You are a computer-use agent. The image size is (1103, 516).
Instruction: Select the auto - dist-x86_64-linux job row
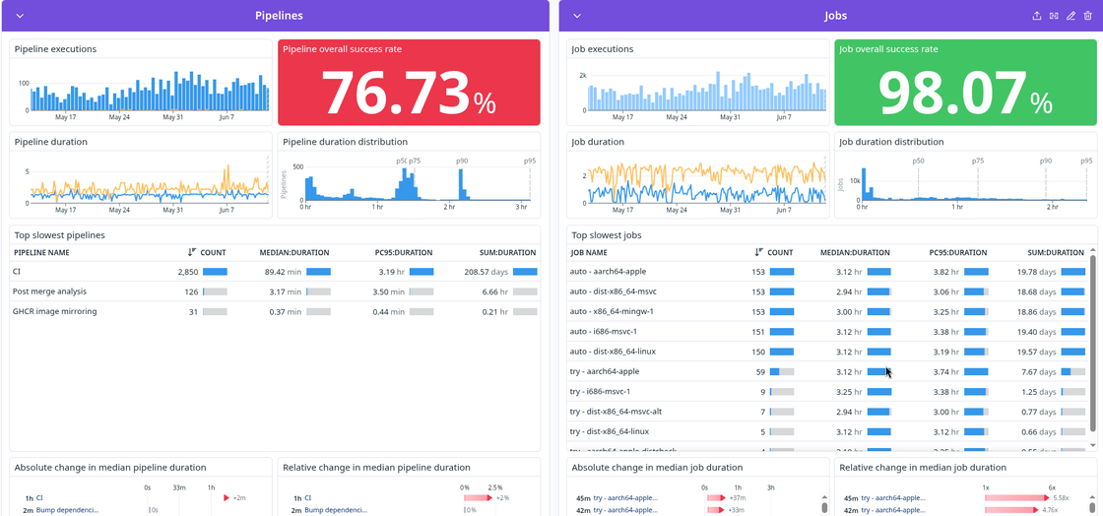point(828,352)
